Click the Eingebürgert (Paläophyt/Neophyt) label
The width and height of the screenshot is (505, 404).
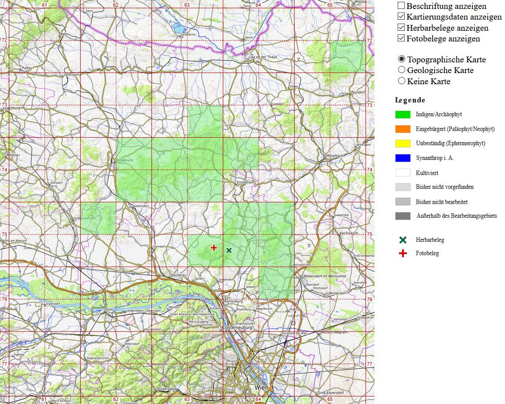coord(455,129)
